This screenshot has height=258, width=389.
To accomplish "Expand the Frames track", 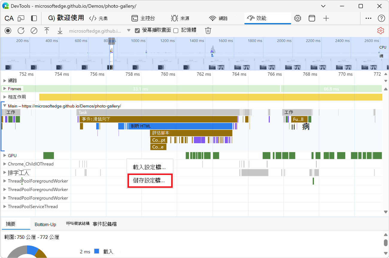I will click(4, 89).
